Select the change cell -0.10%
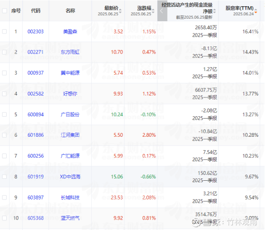 (x=148, y=114)
